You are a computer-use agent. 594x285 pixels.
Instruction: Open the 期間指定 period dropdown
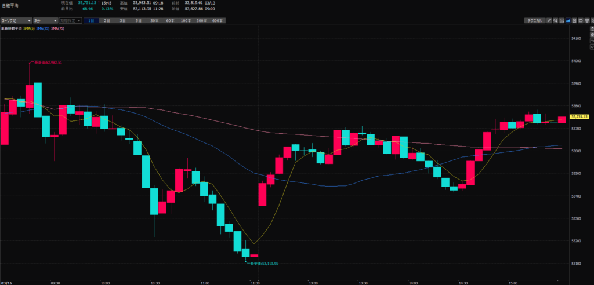point(70,20)
